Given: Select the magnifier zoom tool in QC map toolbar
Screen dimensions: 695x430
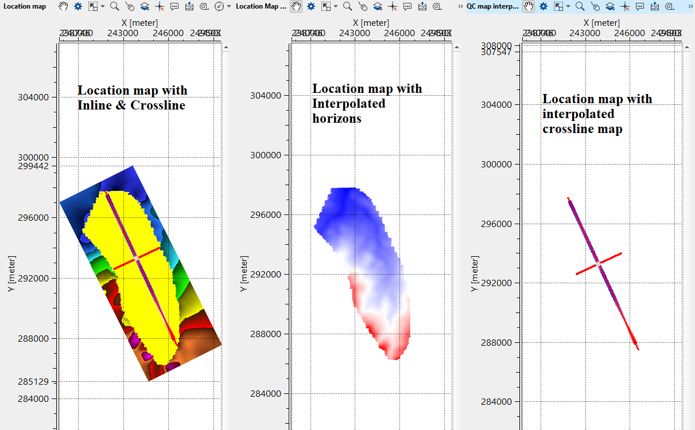Looking at the screenshot, I should click(x=580, y=6).
